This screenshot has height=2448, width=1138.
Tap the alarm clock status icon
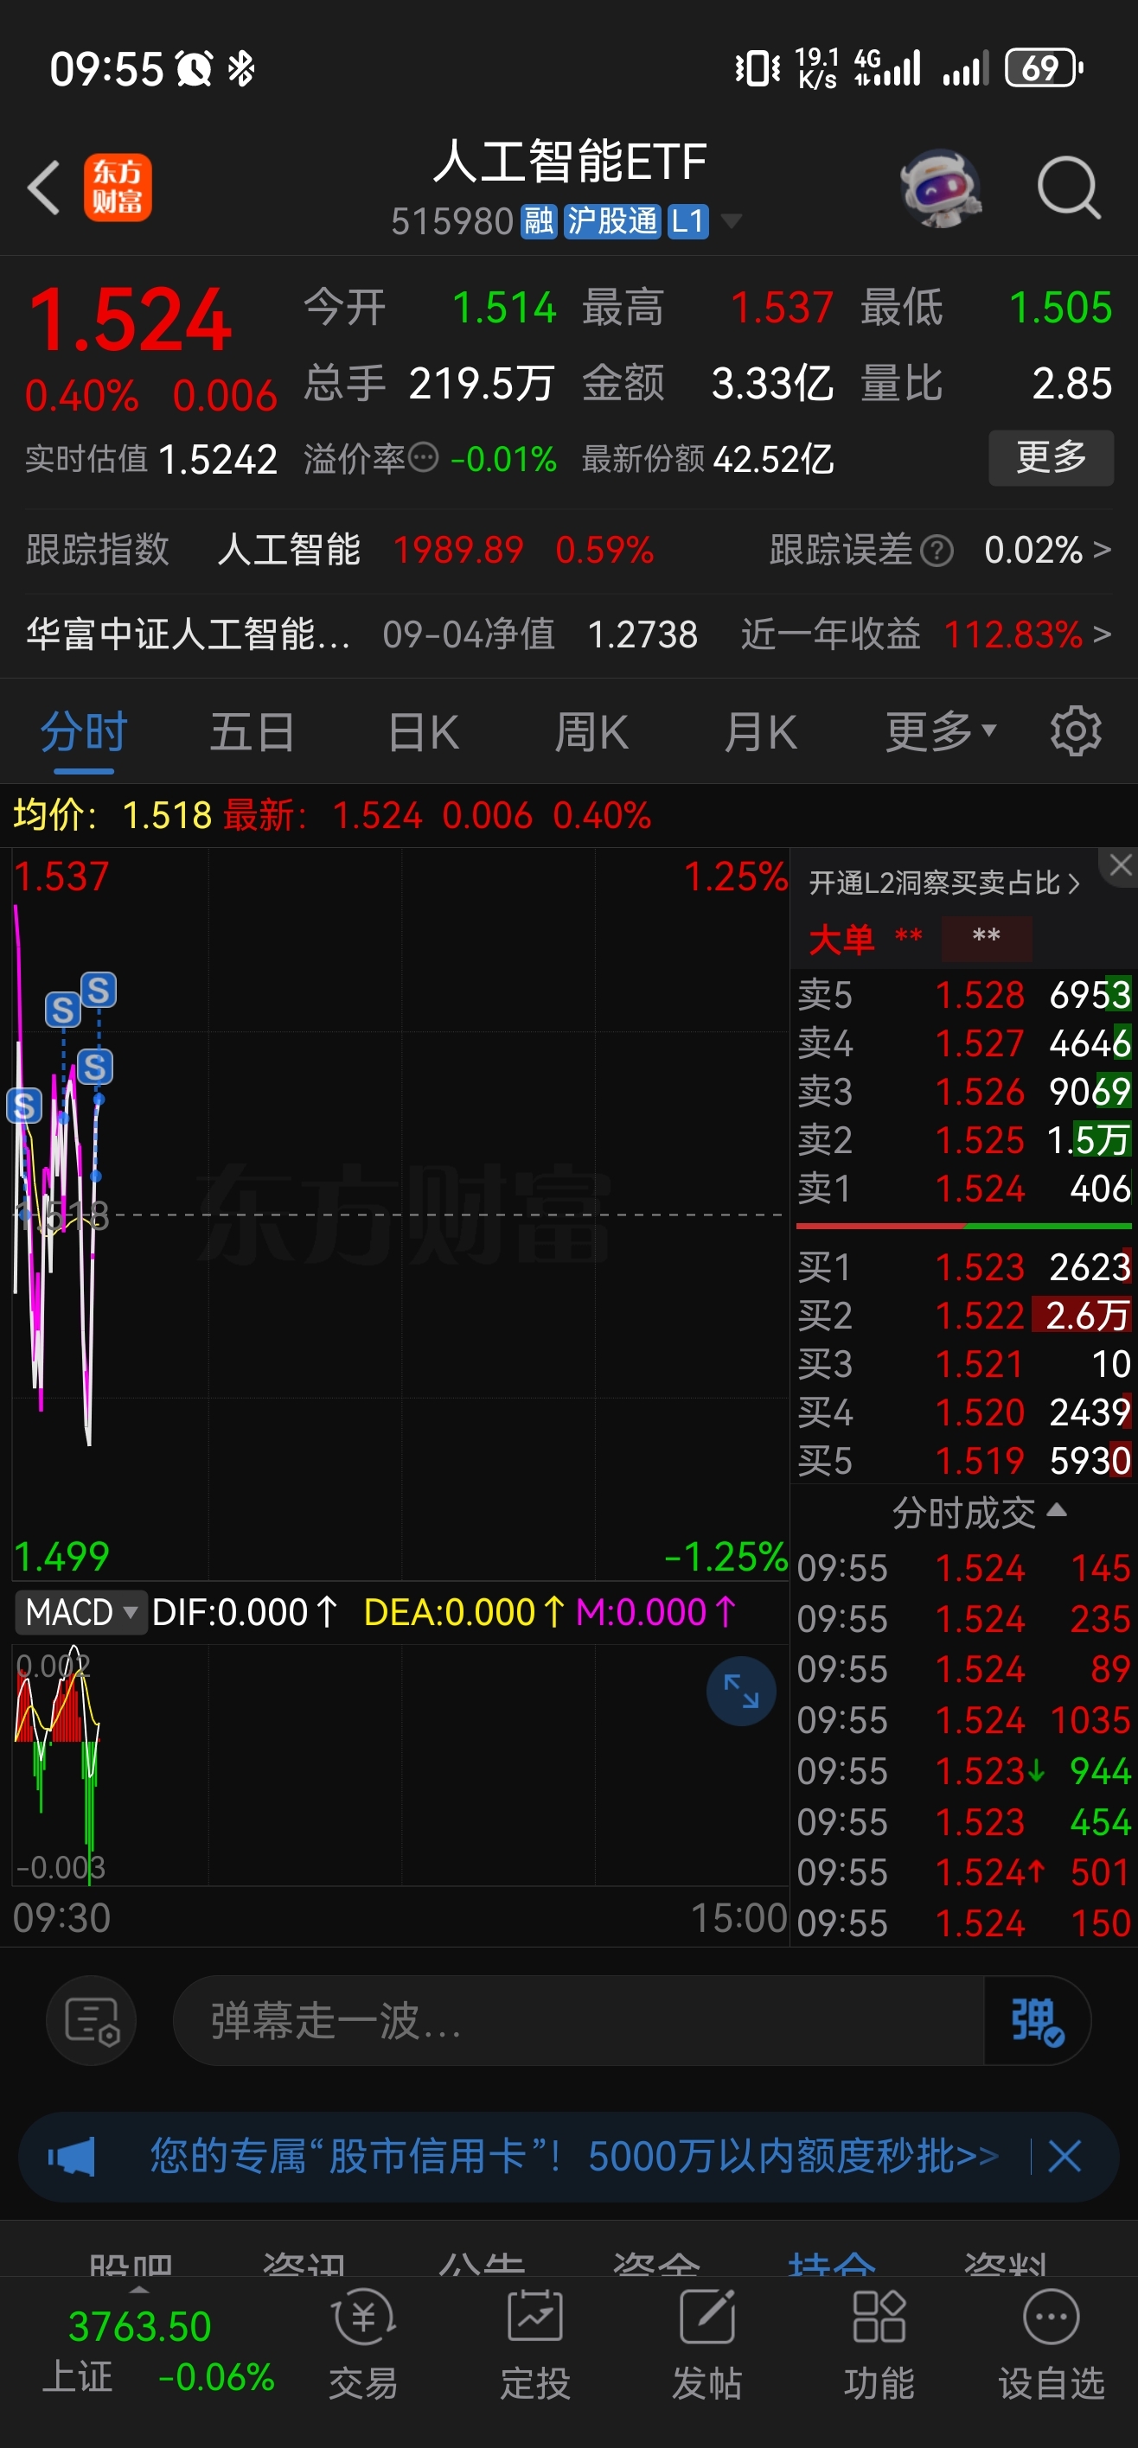pos(195,68)
